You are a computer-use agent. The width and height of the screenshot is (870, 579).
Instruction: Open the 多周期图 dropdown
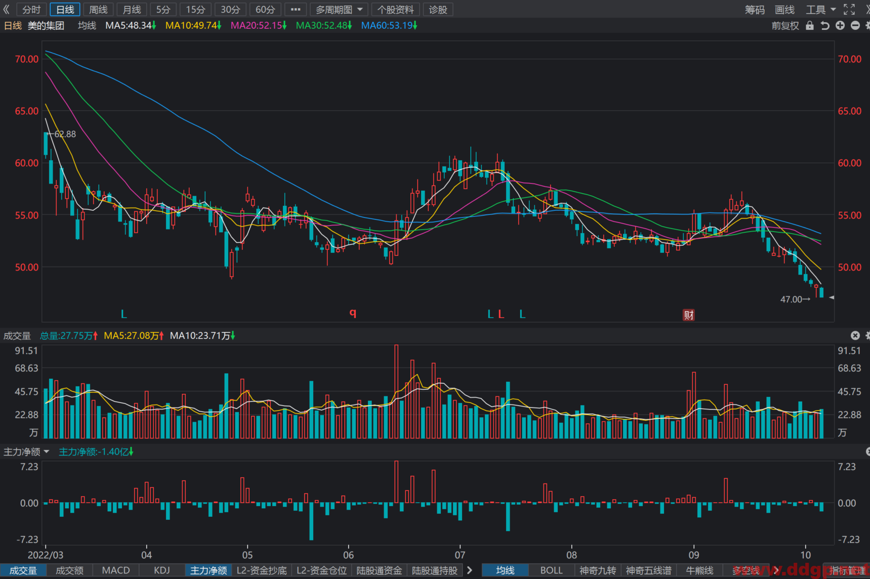click(x=339, y=10)
